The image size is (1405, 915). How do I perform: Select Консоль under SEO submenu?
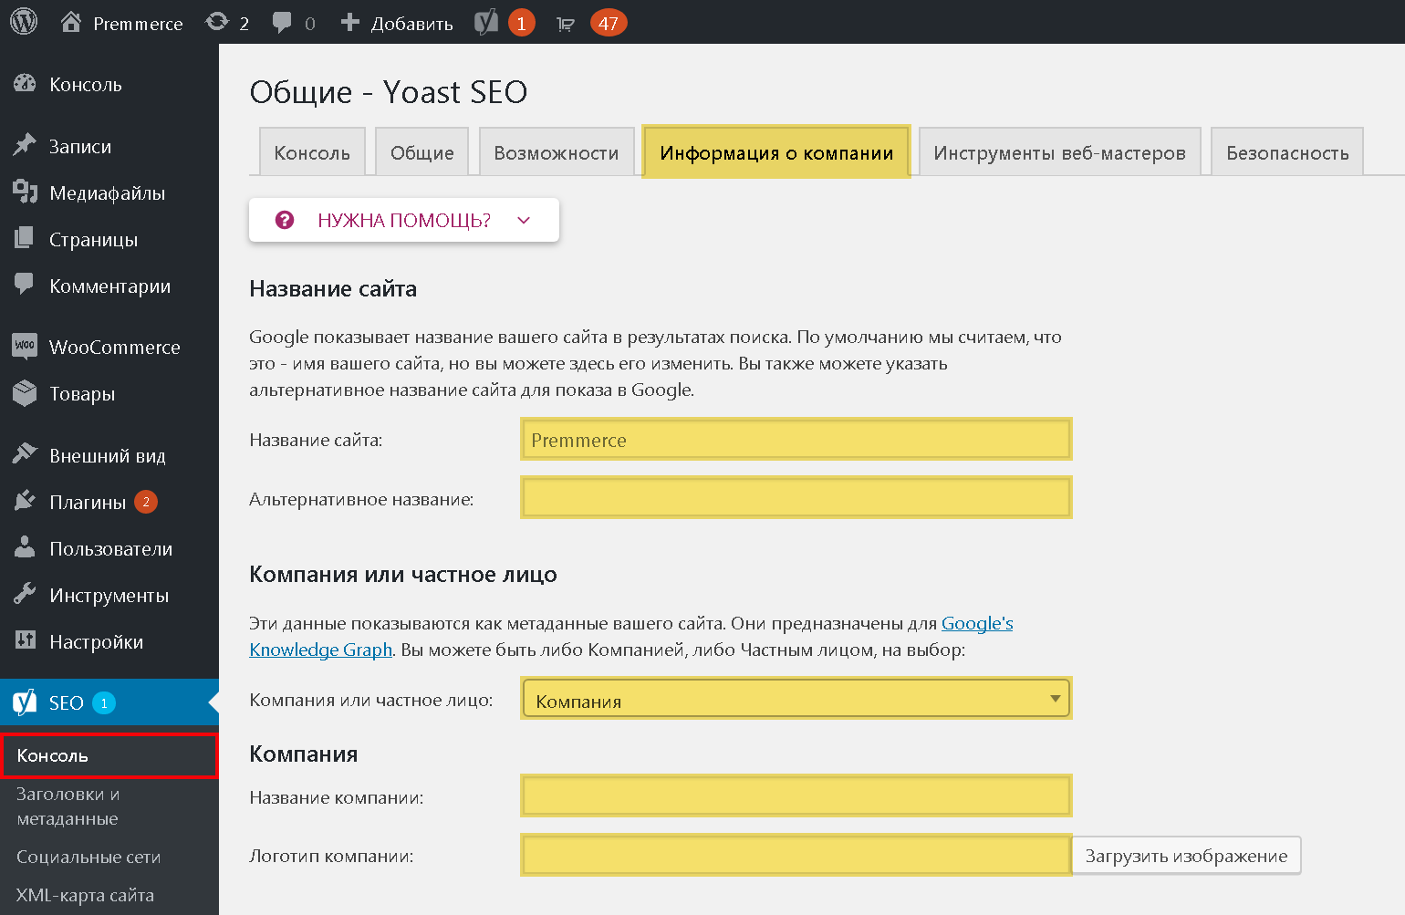[109, 755]
